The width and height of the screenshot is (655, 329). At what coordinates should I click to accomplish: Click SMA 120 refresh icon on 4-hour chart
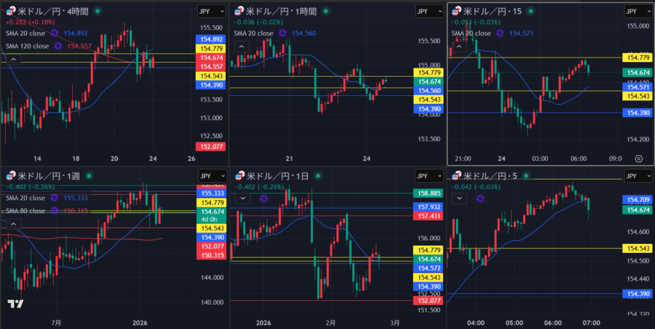tap(58, 46)
